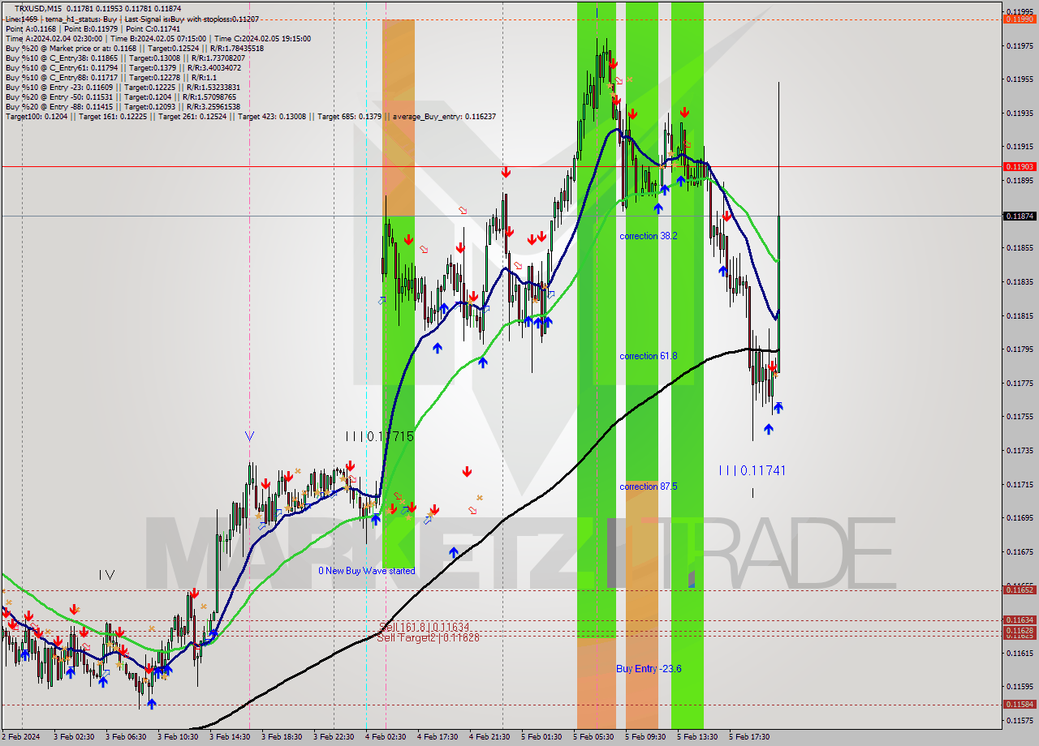Select the 0.11695 price axis label

click(1019, 518)
